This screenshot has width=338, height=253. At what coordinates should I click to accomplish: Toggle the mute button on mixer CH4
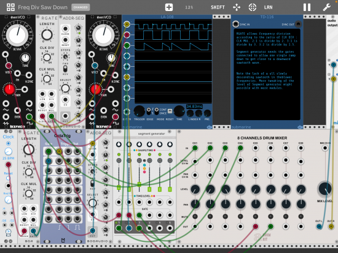point(240,216)
